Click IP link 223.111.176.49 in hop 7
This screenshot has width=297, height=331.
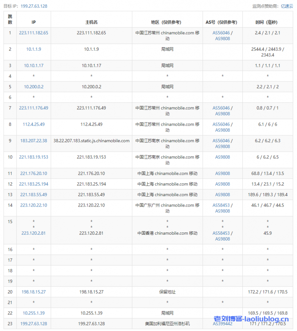click(34, 108)
